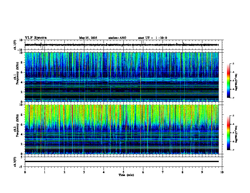This screenshot has height=193, width=250.
Task: Click the time axis tick label "1"
Action: coord(45,172)
